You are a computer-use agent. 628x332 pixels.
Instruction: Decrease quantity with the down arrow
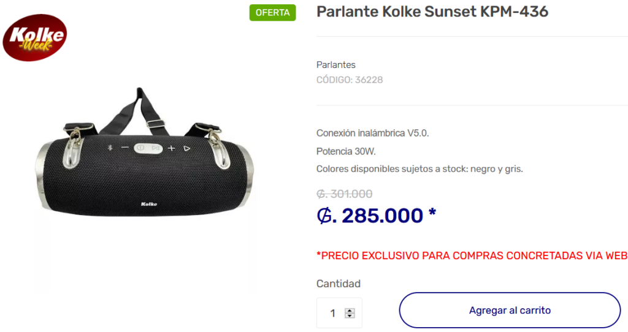[350, 316]
